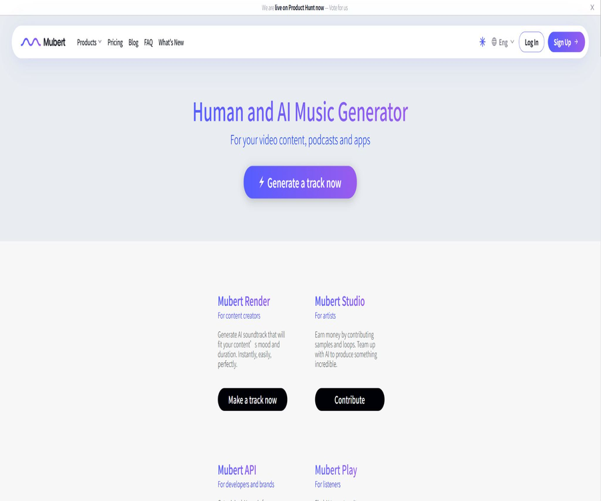Click the Human and AI Music Generator headline
The width and height of the screenshot is (601, 501).
(x=300, y=112)
